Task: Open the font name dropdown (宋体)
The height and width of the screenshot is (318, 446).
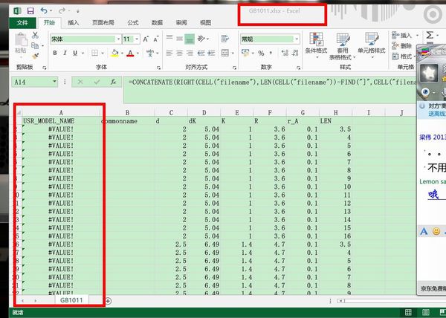Action: (118, 39)
